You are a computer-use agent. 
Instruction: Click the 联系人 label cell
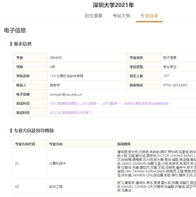point(30,85)
